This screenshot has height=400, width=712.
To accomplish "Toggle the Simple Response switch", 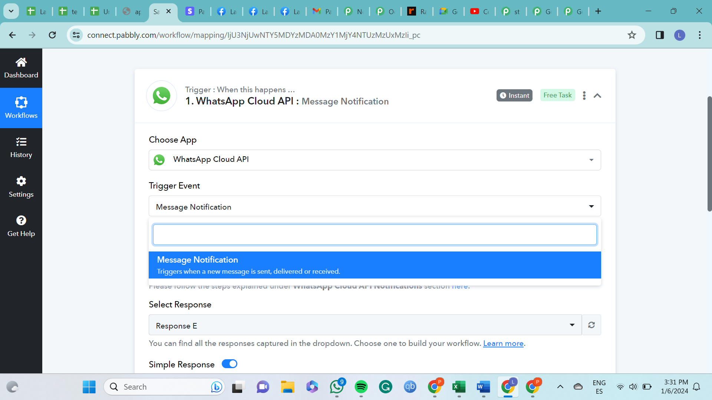I will [230, 364].
